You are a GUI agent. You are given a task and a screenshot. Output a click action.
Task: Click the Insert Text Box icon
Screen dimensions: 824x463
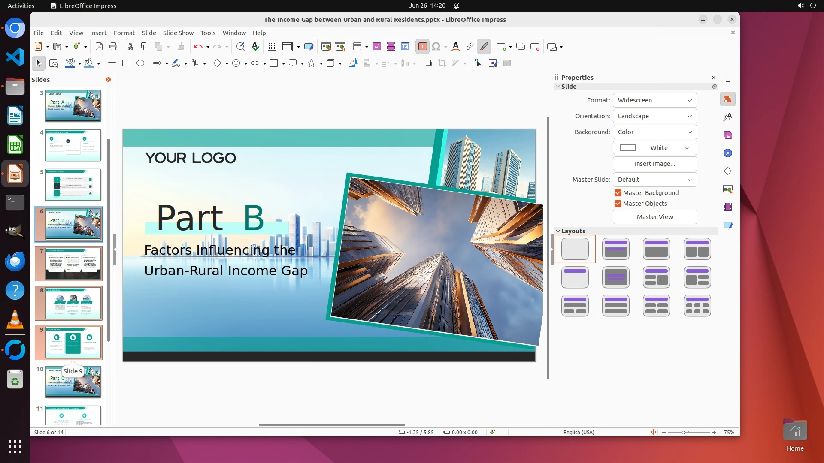click(x=422, y=47)
